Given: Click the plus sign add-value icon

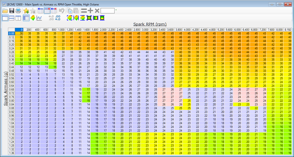Looking at the screenshot, I should [x=90, y=11].
